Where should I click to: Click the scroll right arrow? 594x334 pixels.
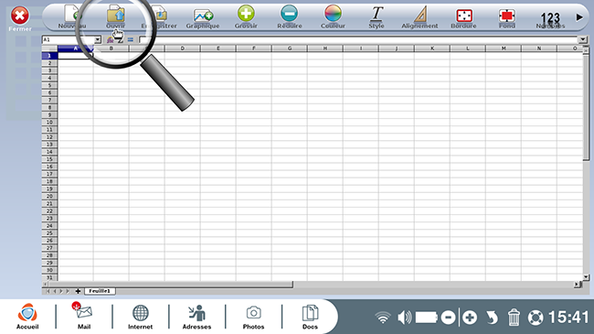click(577, 284)
